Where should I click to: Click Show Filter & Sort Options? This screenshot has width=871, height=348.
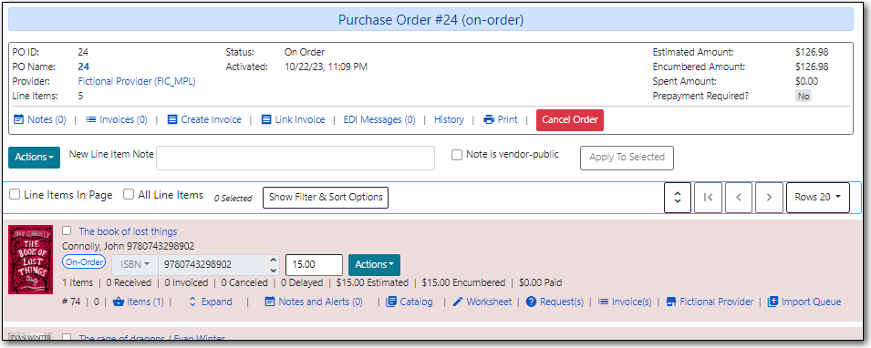point(326,198)
